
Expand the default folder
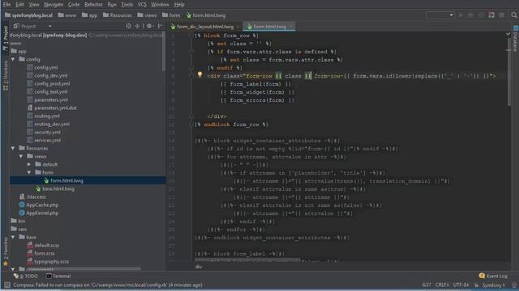tap(29, 164)
